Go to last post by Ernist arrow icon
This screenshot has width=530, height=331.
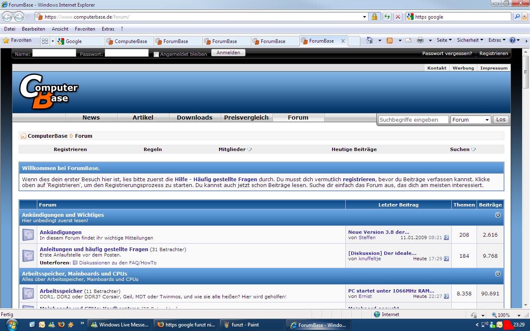[x=446, y=297]
